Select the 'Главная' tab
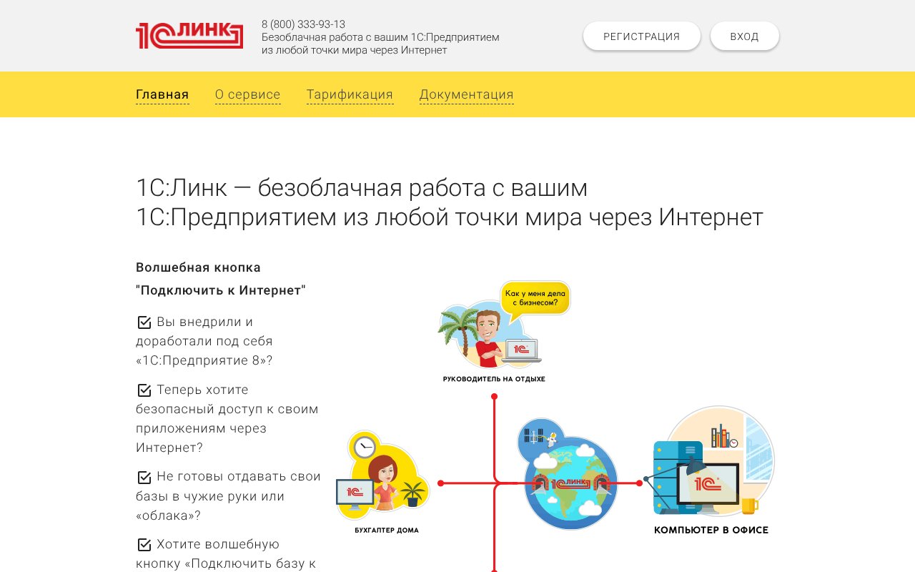 coord(162,94)
